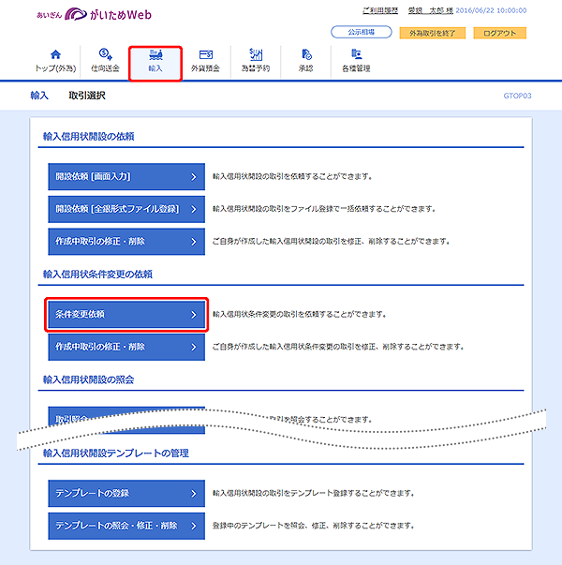Viewport: 562px width, 565px height.
Task: Open 作成中取引の修正・削除 under 輸入信用状開設の依頼
Action: click(126, 242)
